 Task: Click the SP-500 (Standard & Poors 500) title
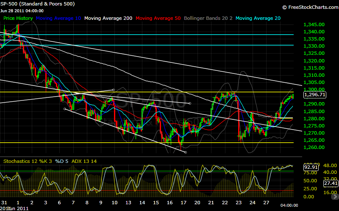click(37, 4)
